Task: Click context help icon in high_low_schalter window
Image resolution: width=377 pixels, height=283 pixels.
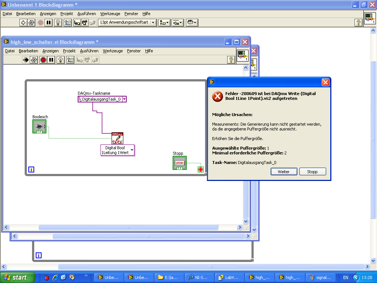Action: tap(231, 60)
